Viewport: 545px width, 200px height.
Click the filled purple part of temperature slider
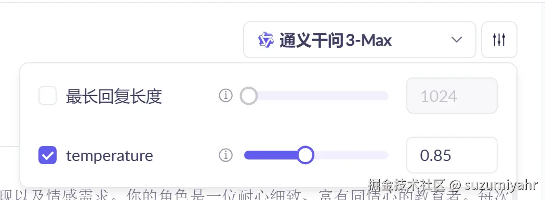coord(271,155)
